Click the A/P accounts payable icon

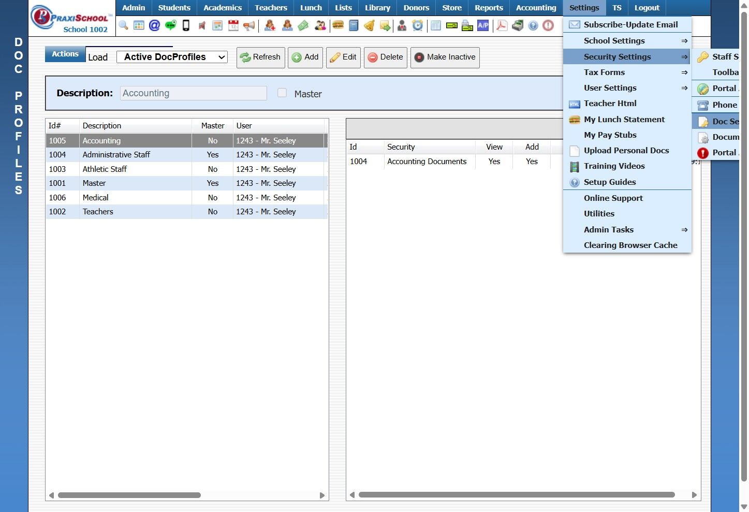click(483, 25)
